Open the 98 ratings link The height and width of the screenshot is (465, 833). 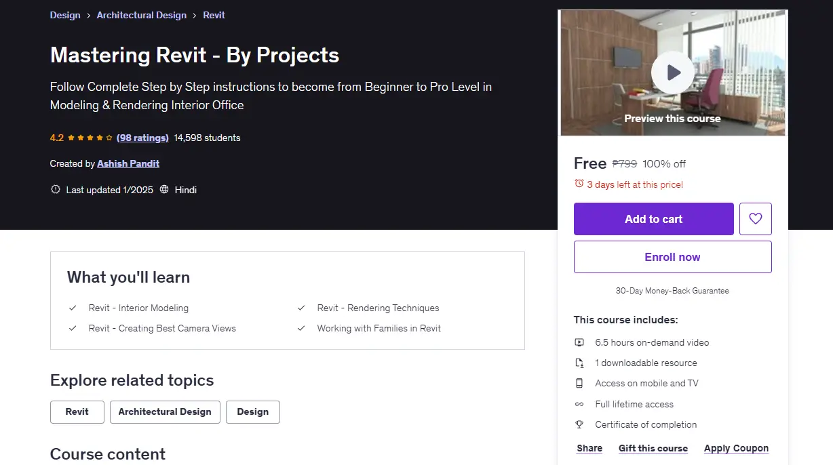click(142, 138)
